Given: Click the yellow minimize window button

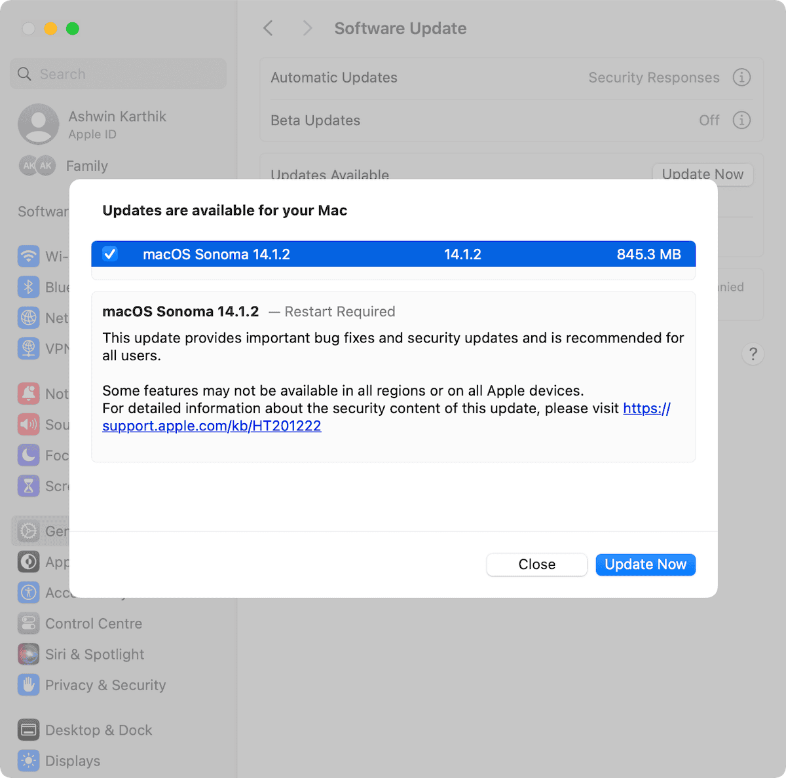Looking at the screenshot, I should (50, 28).
